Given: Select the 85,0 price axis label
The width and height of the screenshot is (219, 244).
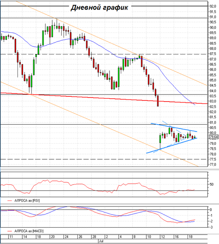Looking at the screenshot, I should click(213, 80).
